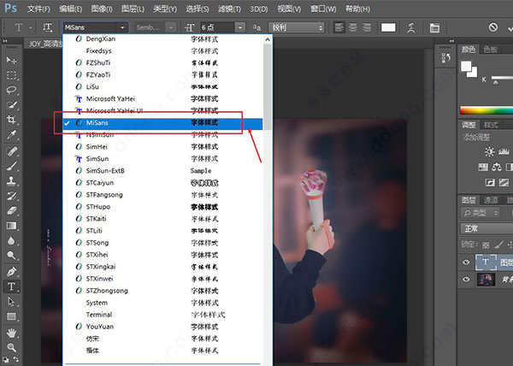Viewport: 513px width, 366px height.
Task: Choose YouYuan font from list
Action: [162, 327]
